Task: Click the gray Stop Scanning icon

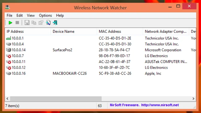Action: [x=17, y=23]
